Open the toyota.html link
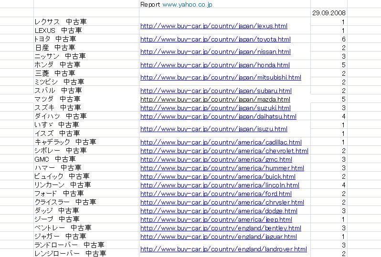The height and width of the screenshot is (257, 381). click(215, 39)
